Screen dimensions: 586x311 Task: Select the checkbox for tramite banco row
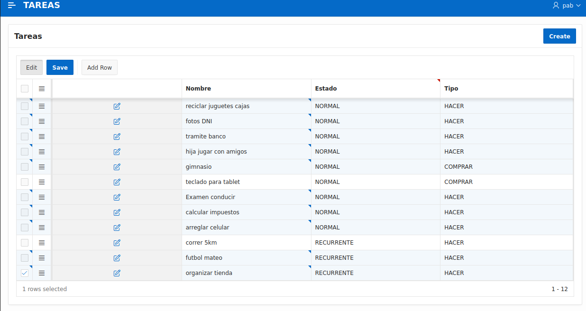(24, 136)
